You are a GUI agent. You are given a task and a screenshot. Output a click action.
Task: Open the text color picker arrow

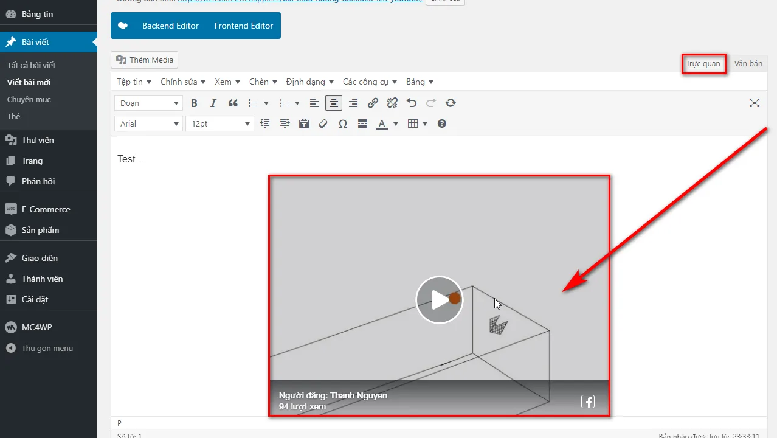tap(396, 124)
